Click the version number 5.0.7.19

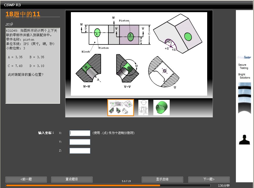[126, 181]
